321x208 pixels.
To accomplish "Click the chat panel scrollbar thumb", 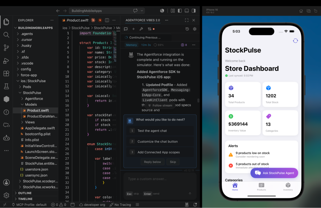I will click(x=198, y=100).
